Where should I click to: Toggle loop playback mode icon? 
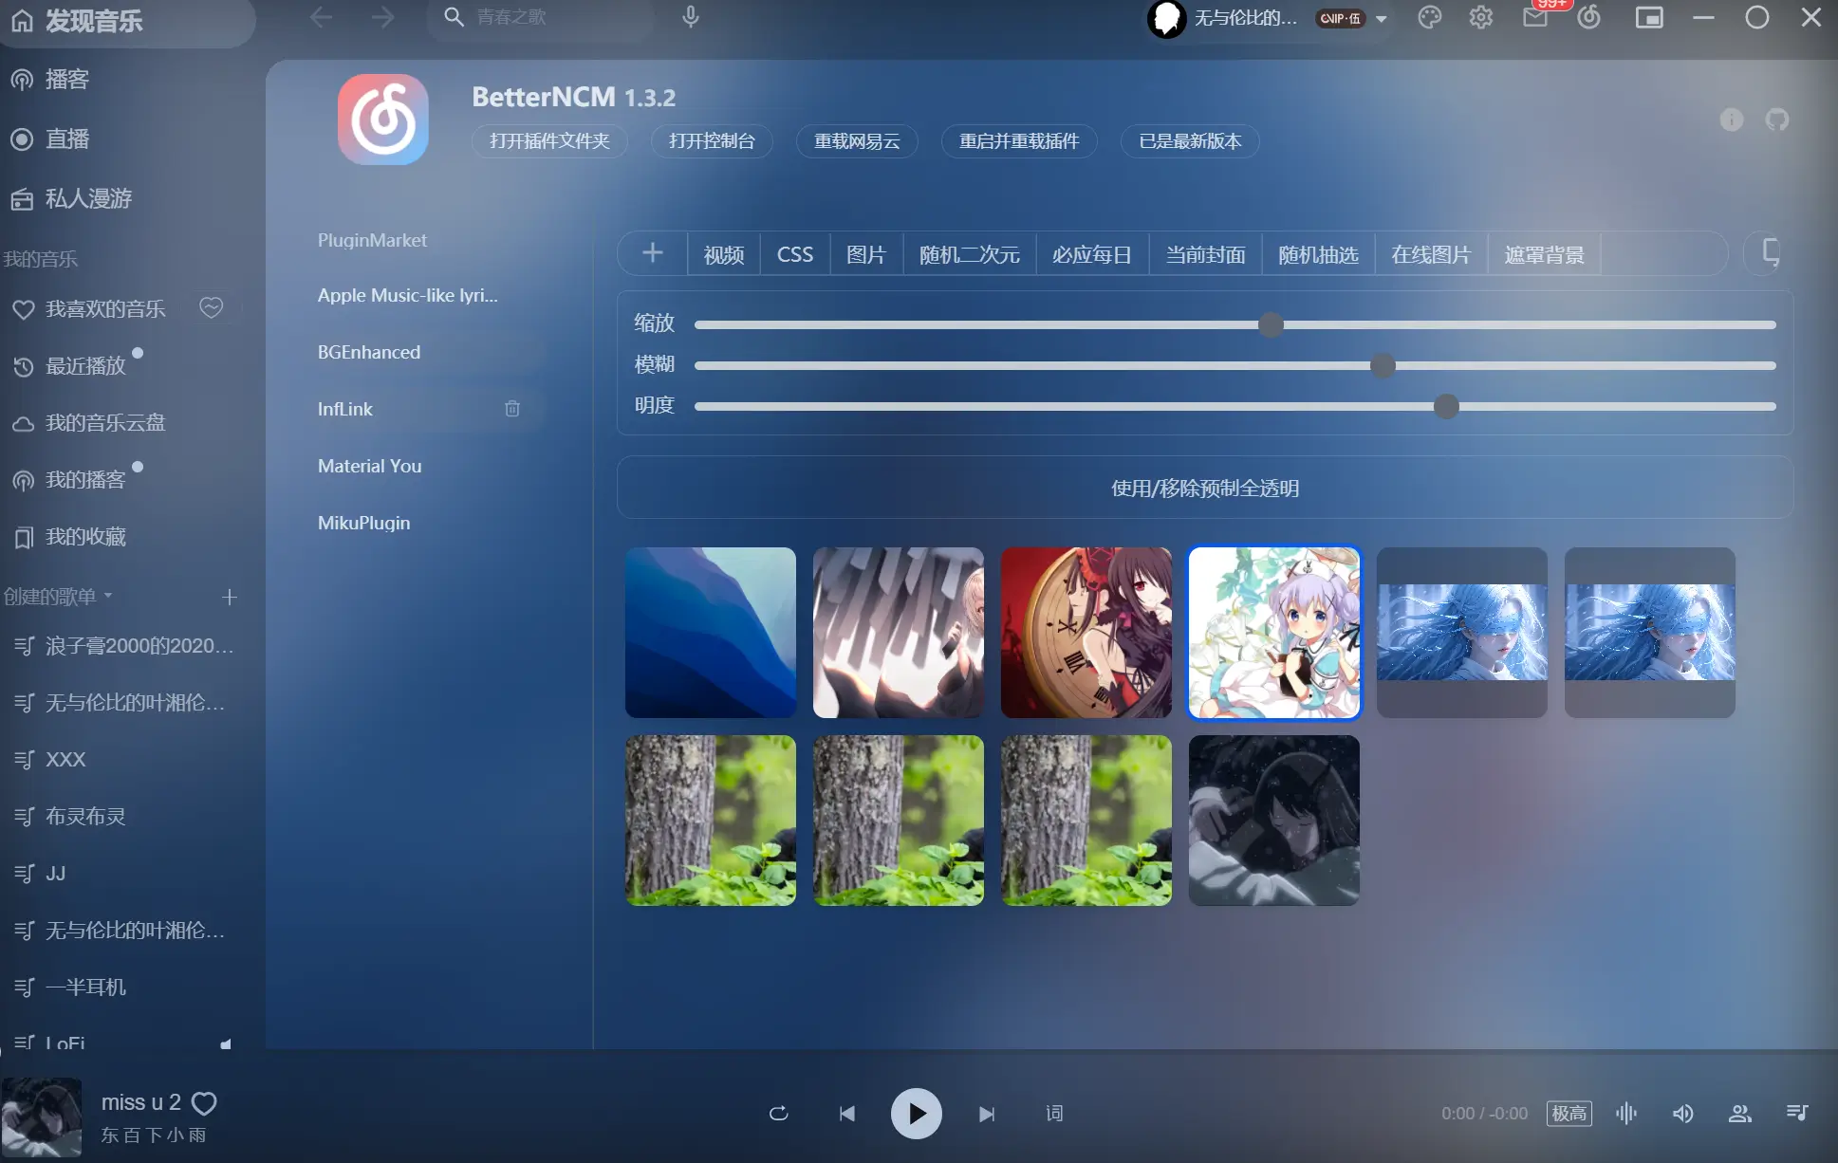point(778,1113)
